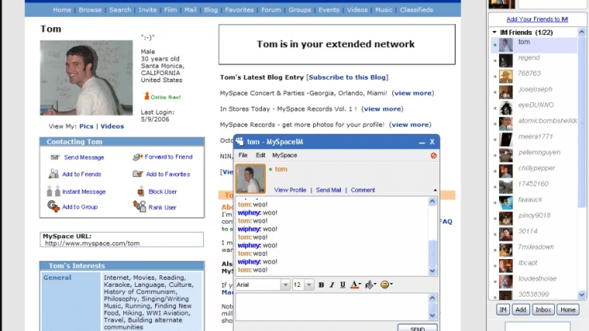The width and height of the screenshot is (589, 331).
Task: Collapse the IM contact header with the small arrow
Action: point(435,190)
